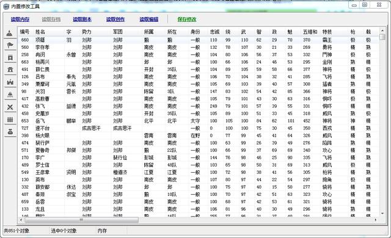The height and width of the screenshot is (238, 391).
Task: Sort by the 所属 column header
Action: point(148,32)
